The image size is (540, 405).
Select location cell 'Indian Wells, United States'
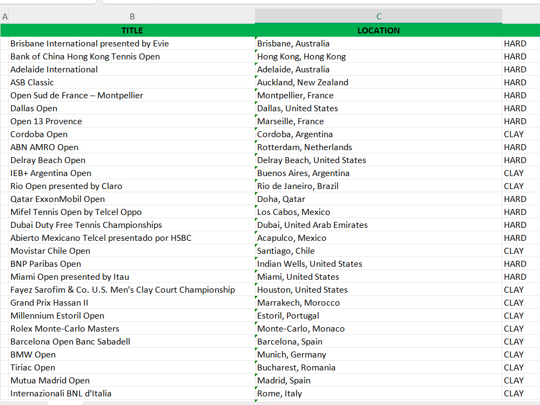[x=379, y=264]
